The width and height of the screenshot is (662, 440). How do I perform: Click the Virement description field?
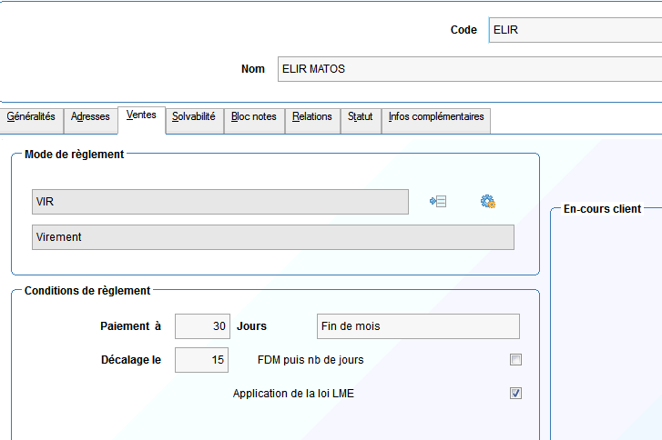pyautogui.click(x=272, y=237)
